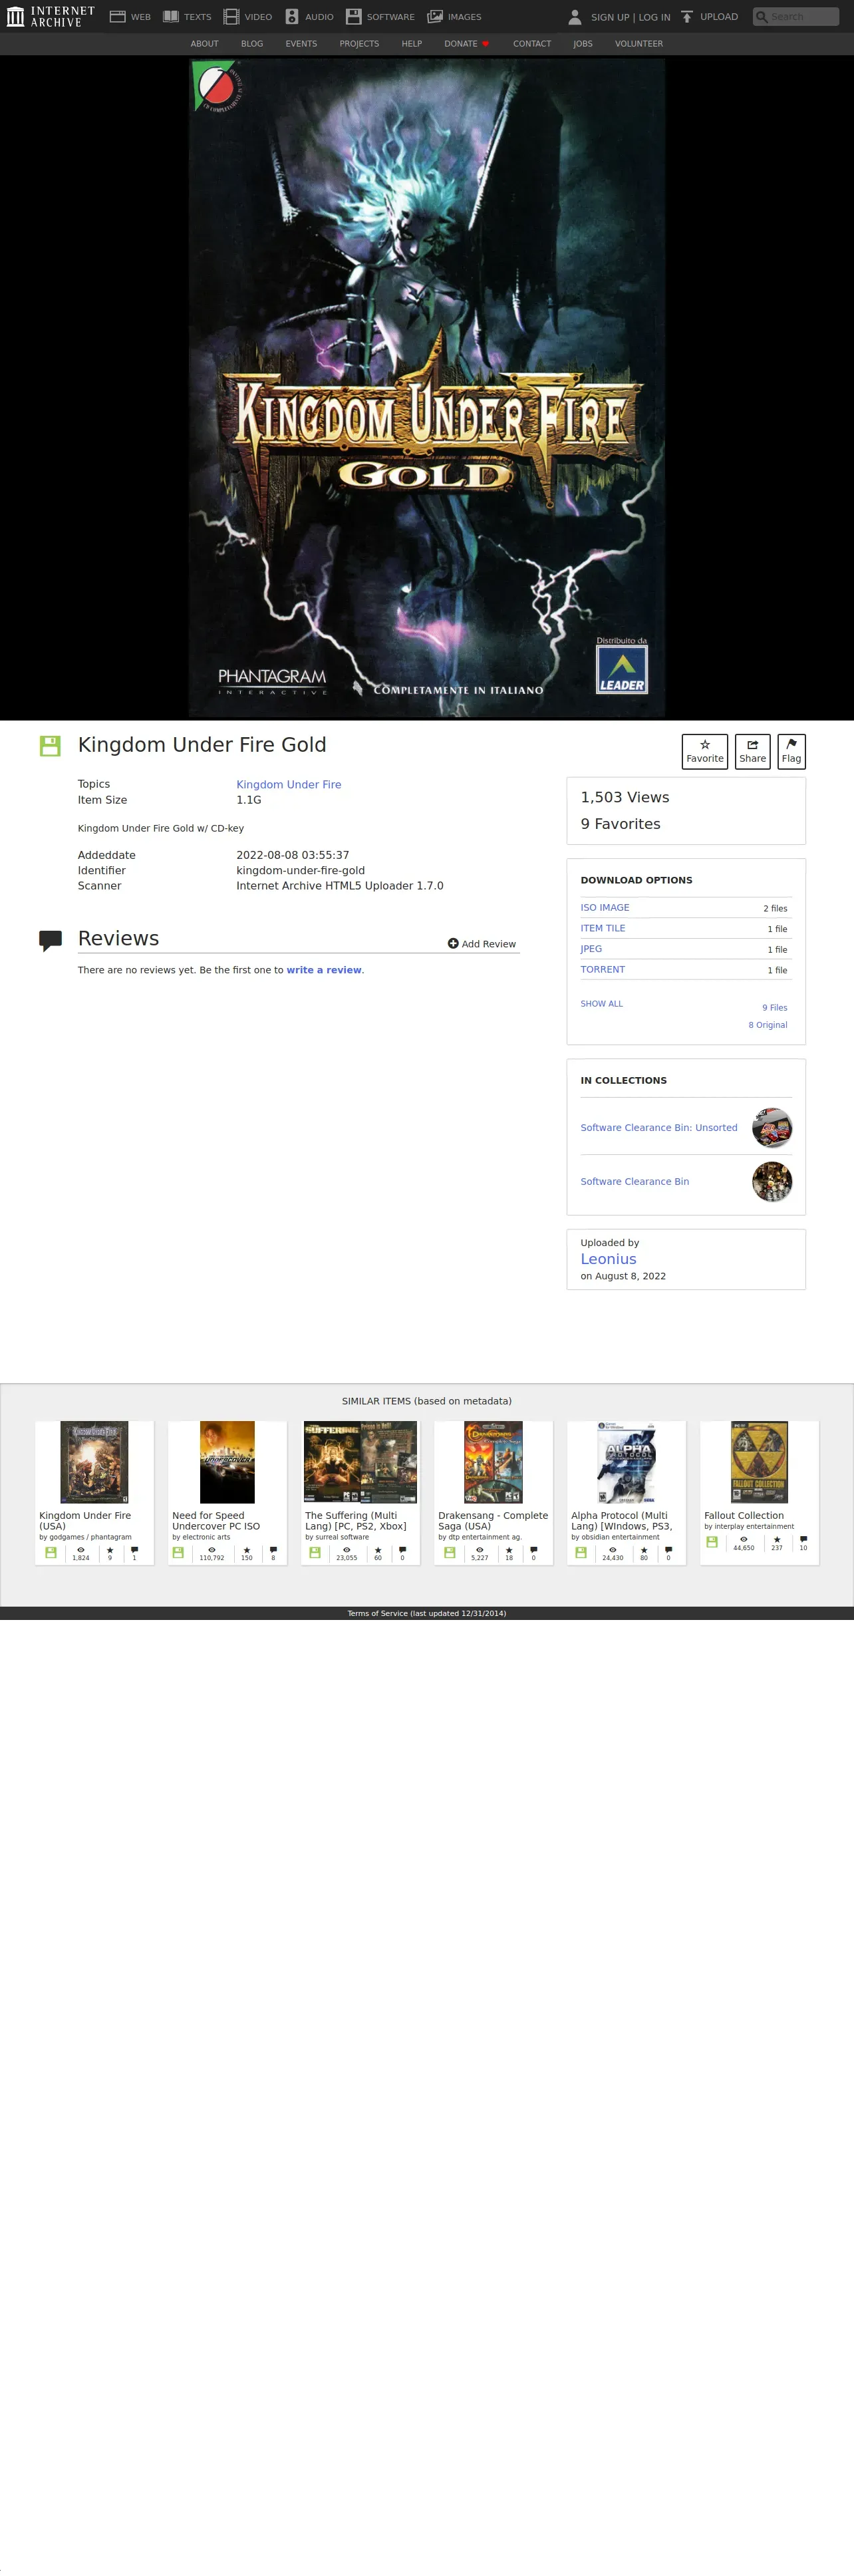Viewport: 854px width, 2576px height.
Task: Share this item
Action: [753, 751]
